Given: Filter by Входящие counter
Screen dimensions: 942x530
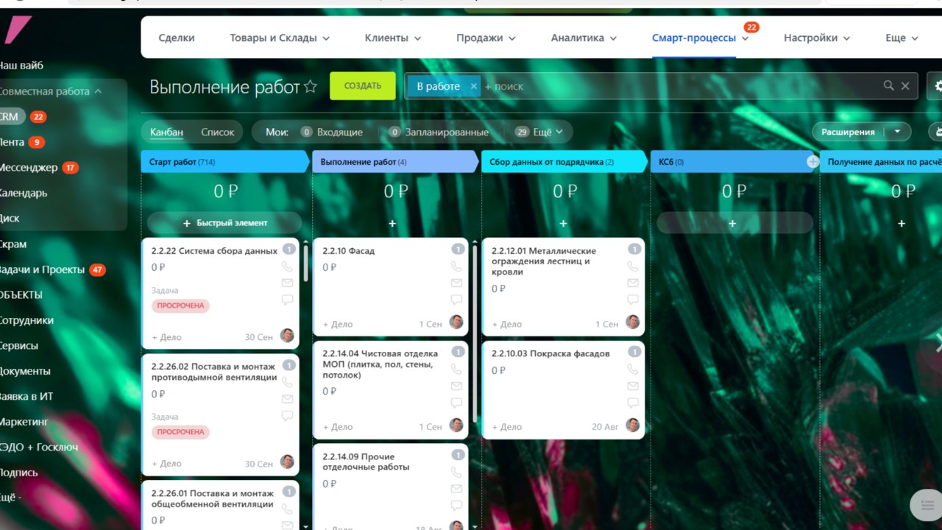Looking at the screenshot, I should click(x=332, y=132).
